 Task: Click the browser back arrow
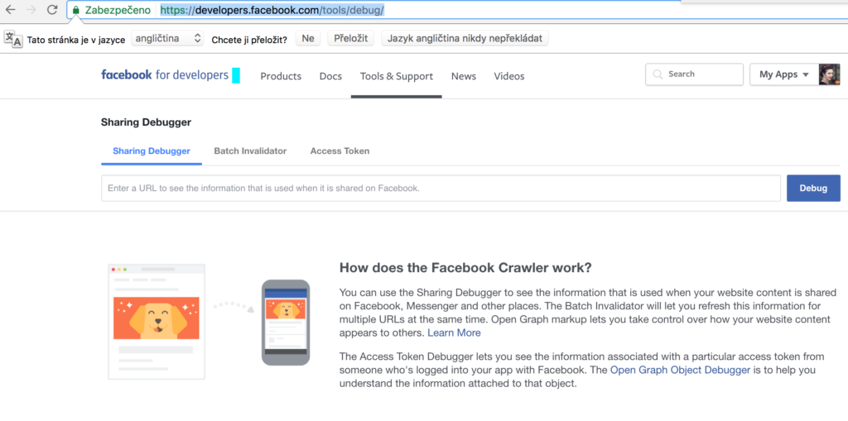click(x=10, y=11)
